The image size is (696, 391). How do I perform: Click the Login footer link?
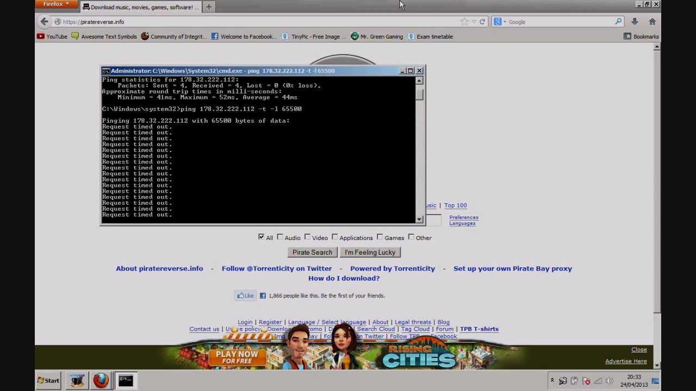coord(245,322)
